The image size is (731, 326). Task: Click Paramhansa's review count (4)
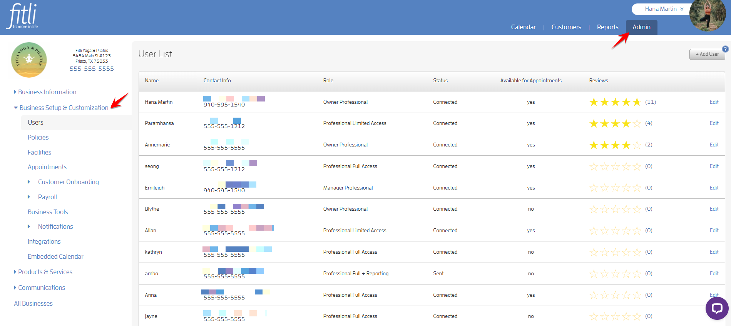(x=649, y=123)
